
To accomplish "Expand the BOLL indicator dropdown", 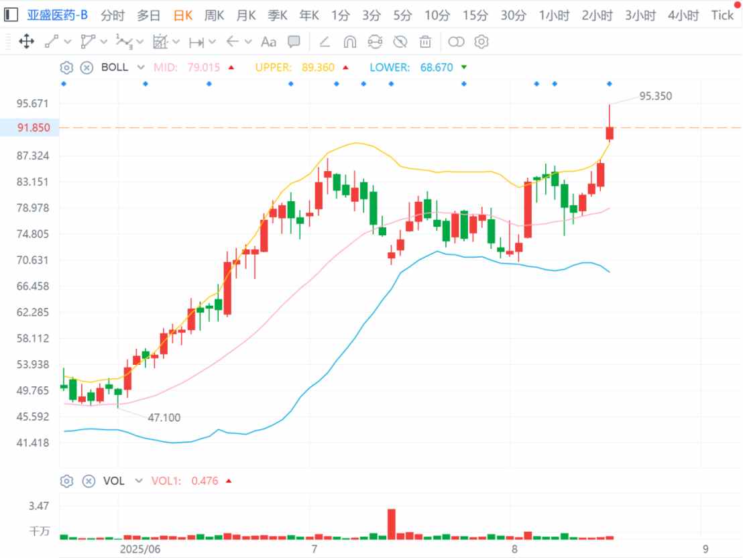I will [x=141, y=67].
